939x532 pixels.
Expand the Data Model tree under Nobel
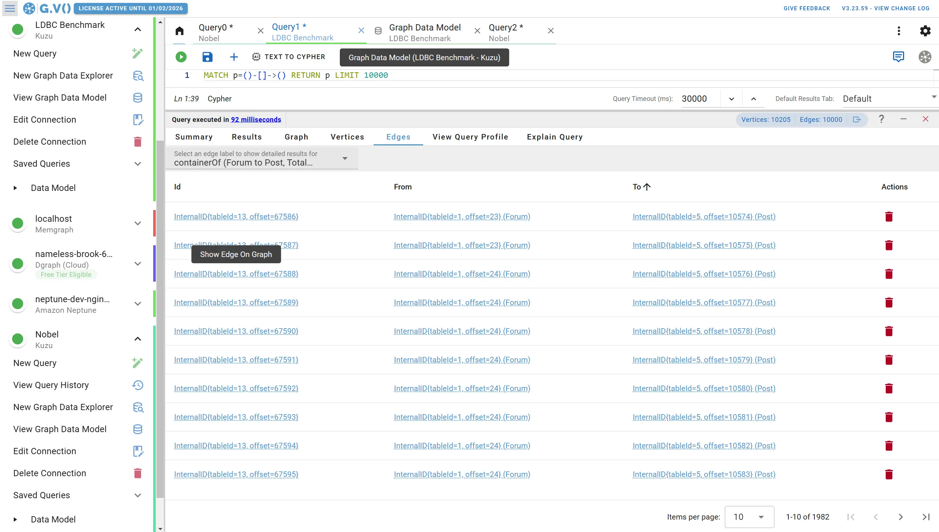(x=15, y=520)
